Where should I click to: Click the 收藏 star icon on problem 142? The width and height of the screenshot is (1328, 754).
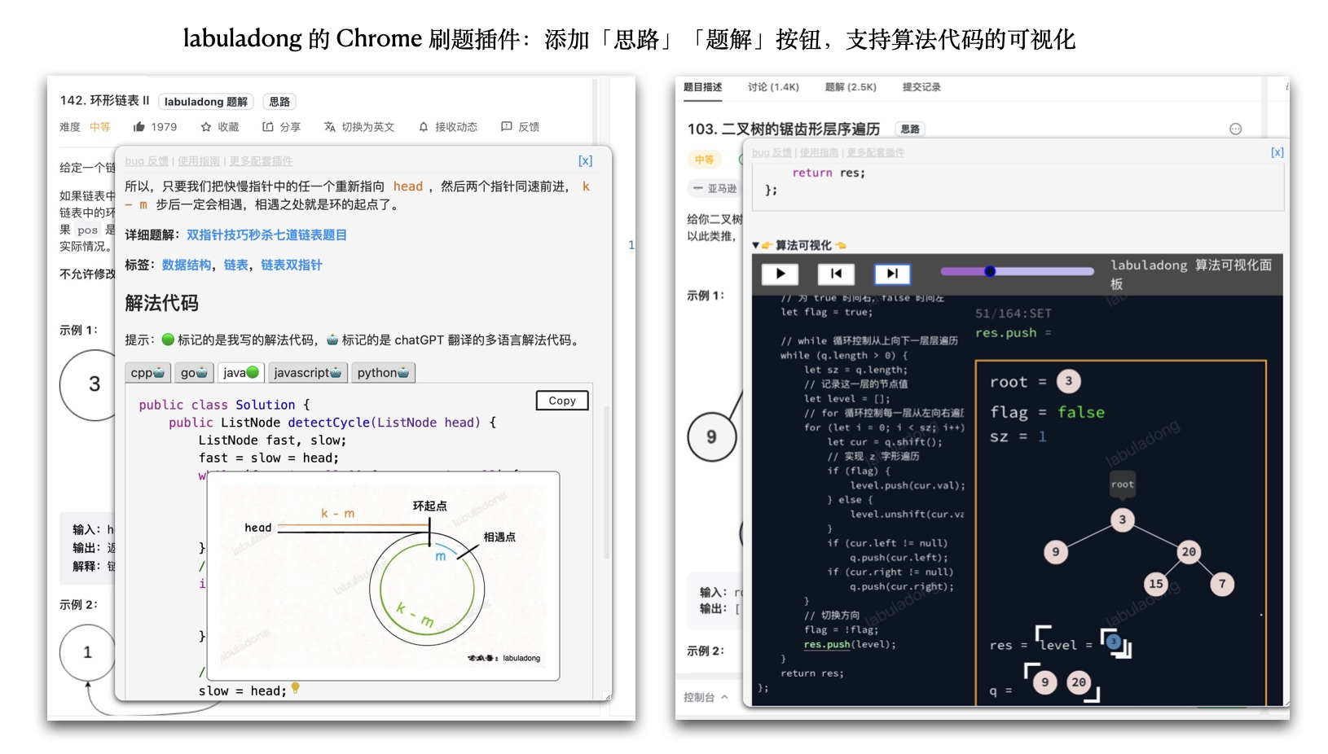206,126
